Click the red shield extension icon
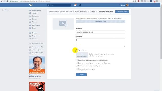 click(138, 1)
